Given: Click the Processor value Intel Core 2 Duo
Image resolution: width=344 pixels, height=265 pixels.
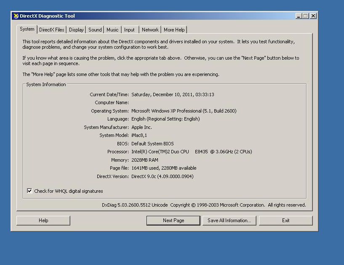Looking at the screenshot, I should pyautogui.click(x=192, y=152).
